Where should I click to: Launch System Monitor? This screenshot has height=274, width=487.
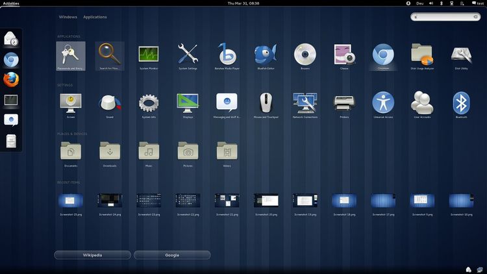[x=149, y=55]
